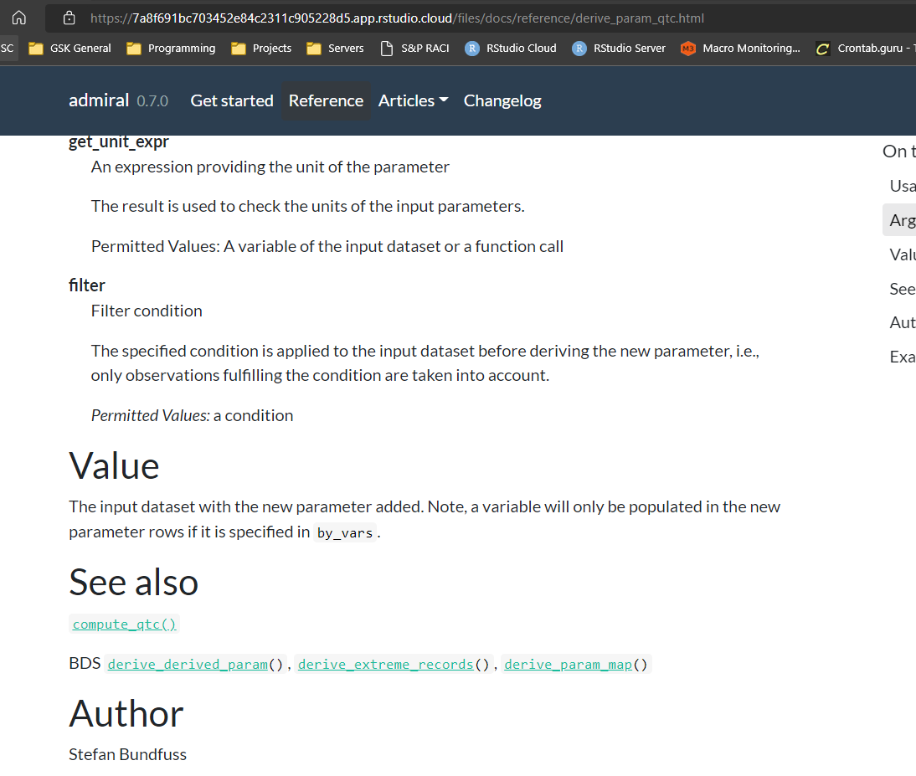
Task: Expand the Articles dropdown in the navbar
Action: [413, 100]
